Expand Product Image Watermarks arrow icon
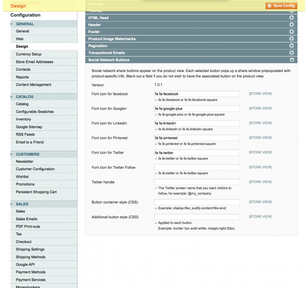 coord(291,39)
